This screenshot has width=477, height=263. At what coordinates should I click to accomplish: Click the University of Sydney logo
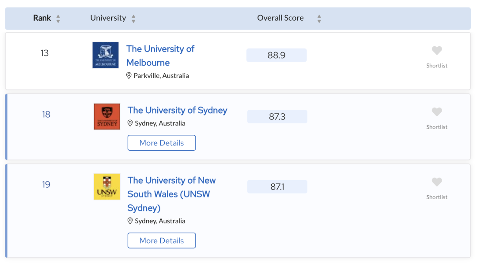(x=107, y=116)
